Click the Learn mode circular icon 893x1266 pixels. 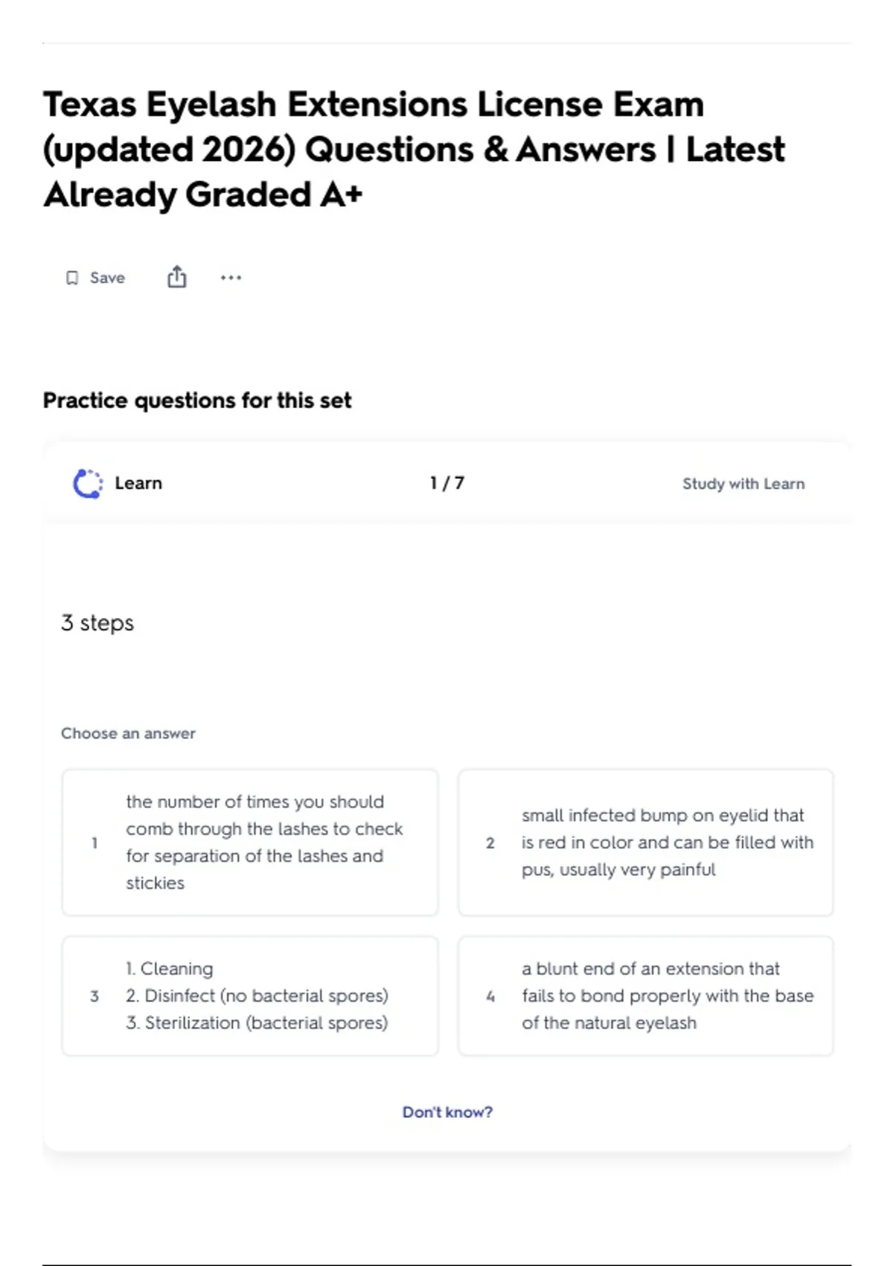(x=88, y=483)
